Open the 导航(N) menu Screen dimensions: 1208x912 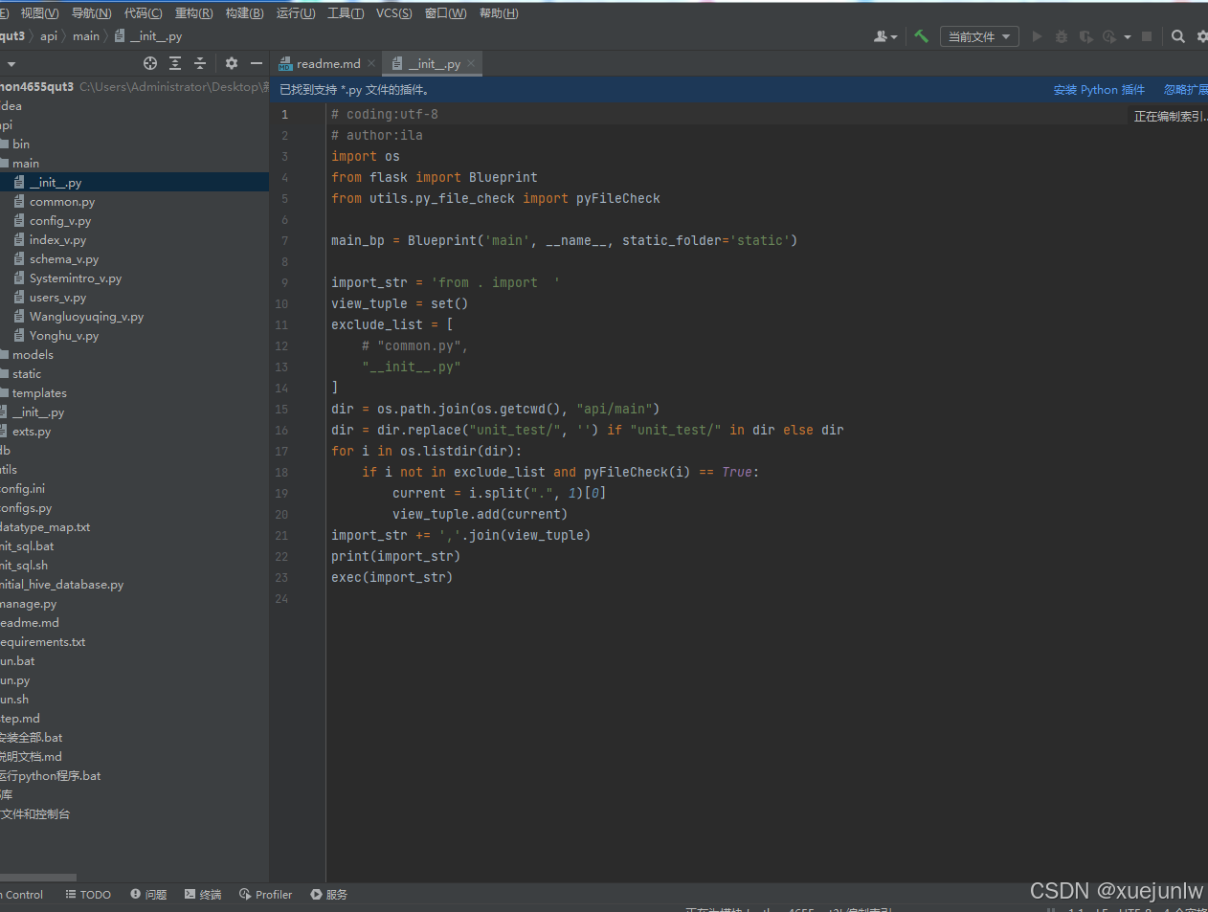(91, 13)
